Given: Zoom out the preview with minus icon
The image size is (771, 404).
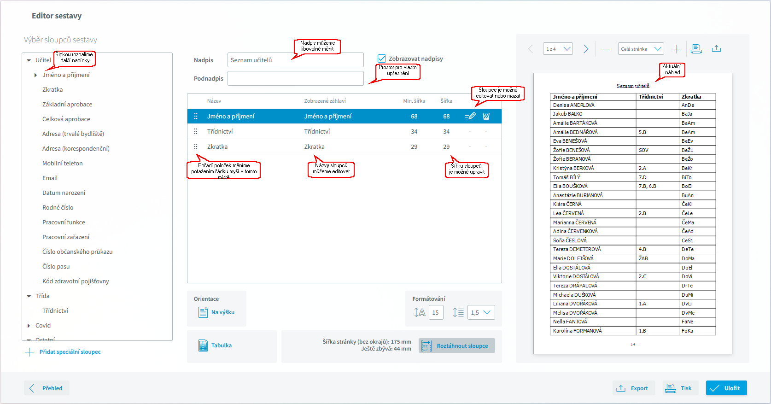Looking at the screenshot, I should 606,49.
